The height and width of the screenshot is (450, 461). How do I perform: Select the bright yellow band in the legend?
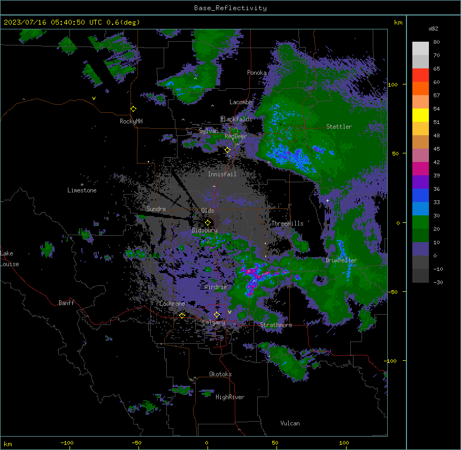(420, 115)
